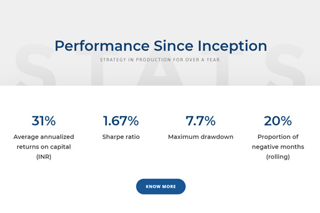Click the 31% annualized returns figure
Viewport: 320px width, 213px height.
click(x=44, y=121)
